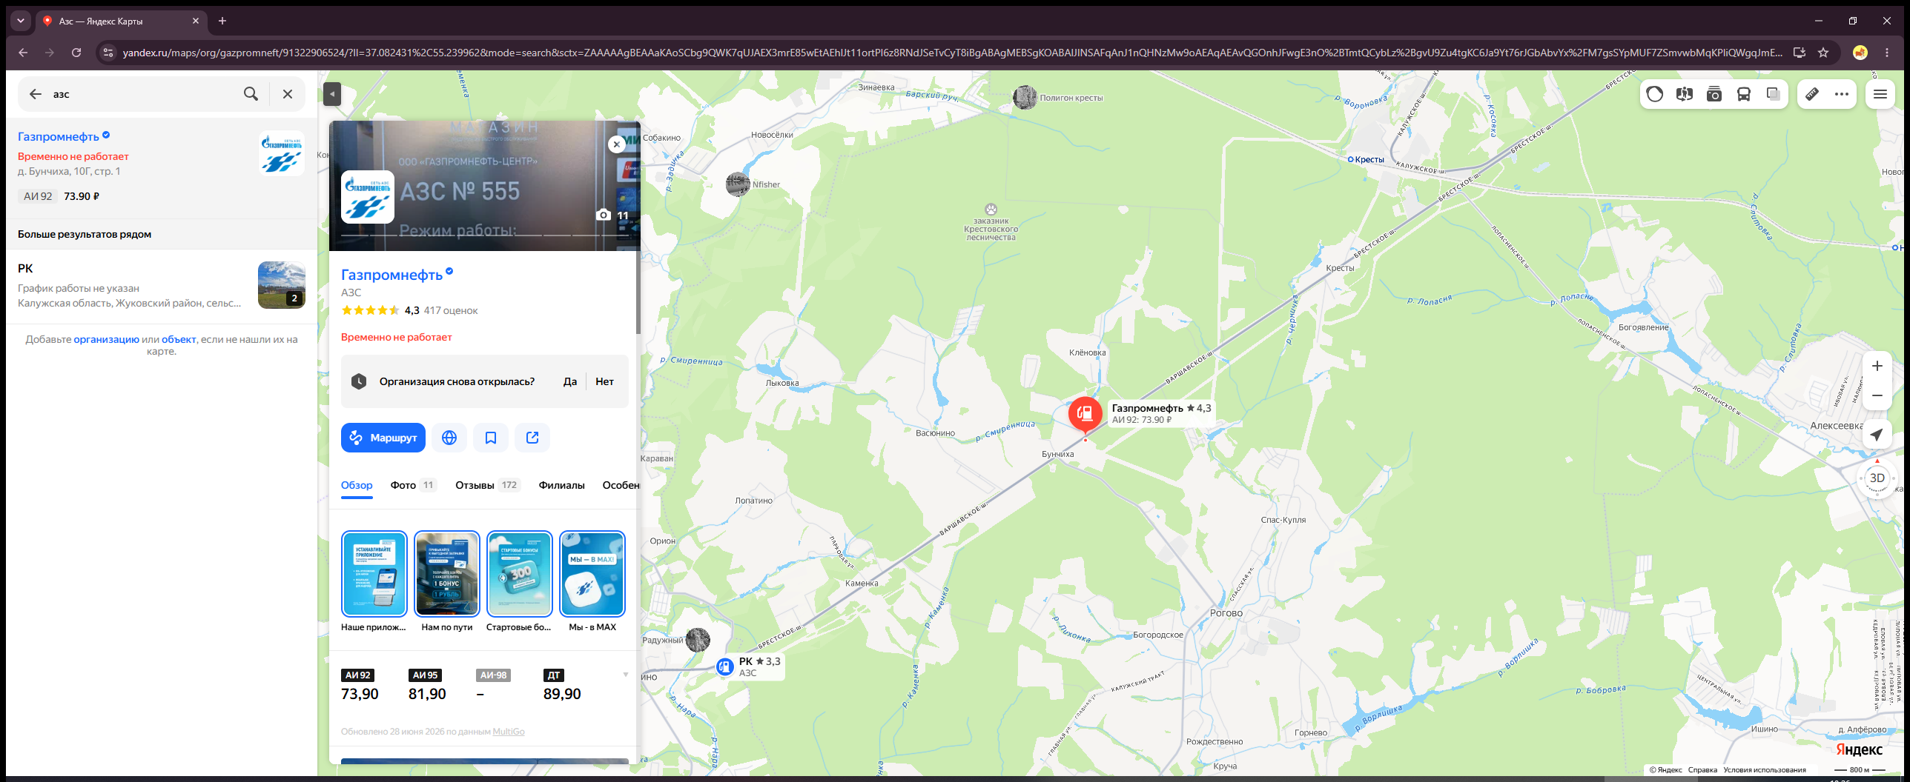Click the РК gas station map marker

pos(724,666)
